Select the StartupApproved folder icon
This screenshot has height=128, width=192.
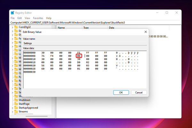(x=16, y=108)
